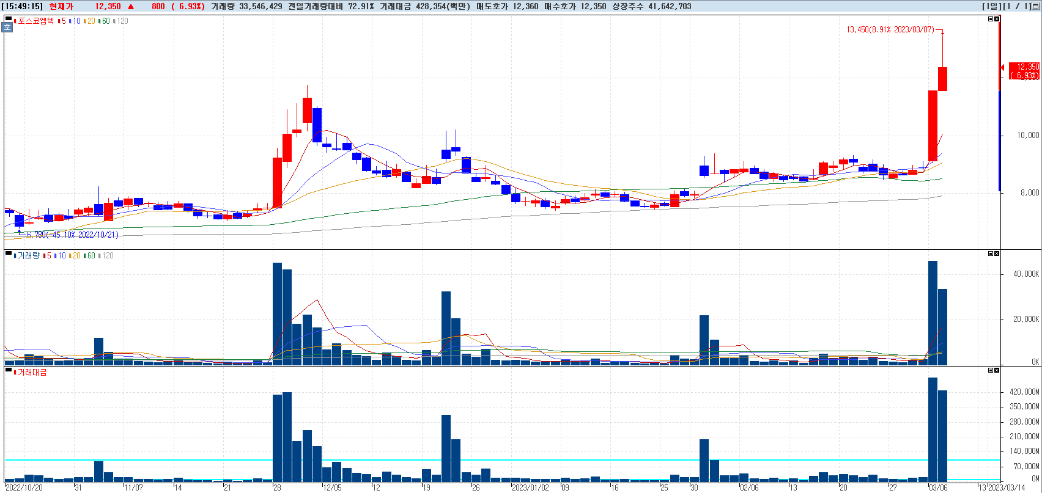The height and width of the screenshot is (493, 1042).
Task: Click the 거래대금 panel's top-left black menu box
Action: (8, 370)
